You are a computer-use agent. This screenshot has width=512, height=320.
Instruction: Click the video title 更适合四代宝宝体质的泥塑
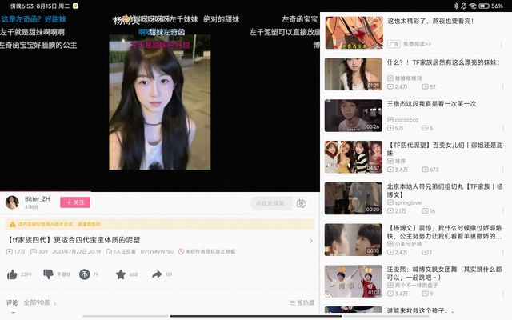(74, 240)
